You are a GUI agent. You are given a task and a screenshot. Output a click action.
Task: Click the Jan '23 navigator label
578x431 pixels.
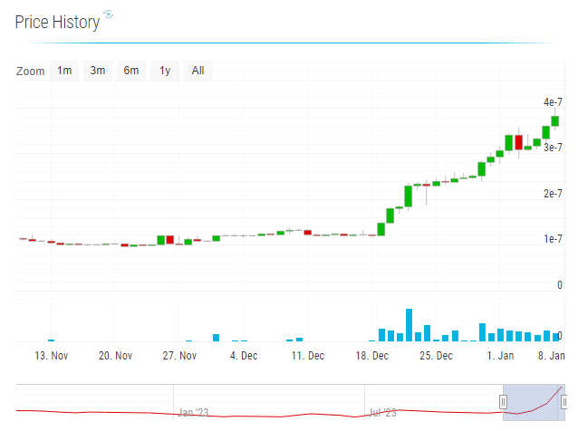193,412
